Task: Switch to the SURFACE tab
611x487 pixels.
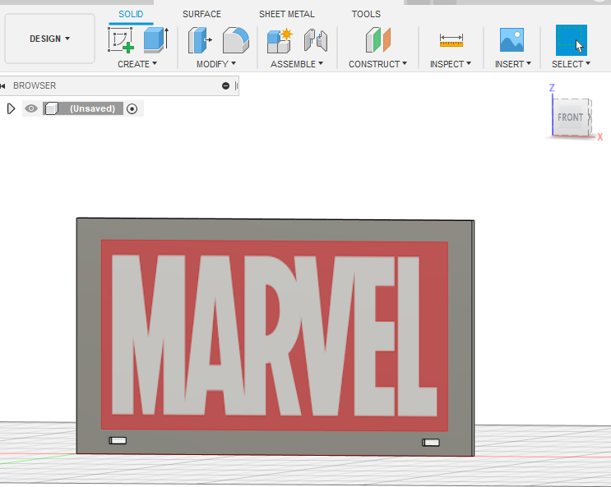Action: click(201, 15)
